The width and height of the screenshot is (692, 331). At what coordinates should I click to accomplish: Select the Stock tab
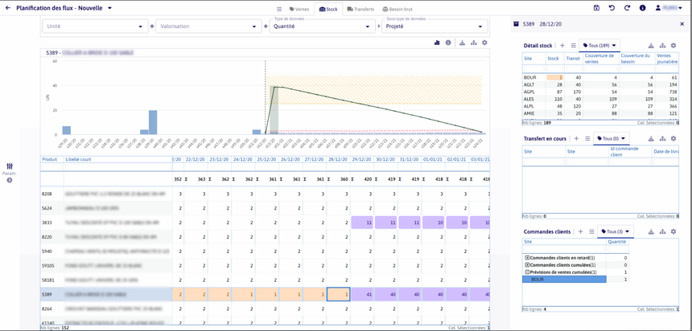(x=328, y=9)
